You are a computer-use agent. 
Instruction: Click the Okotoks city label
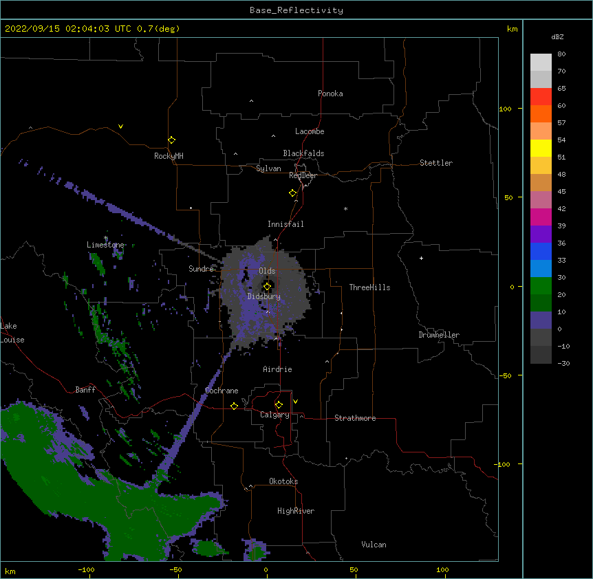click(x=283, y=481)
